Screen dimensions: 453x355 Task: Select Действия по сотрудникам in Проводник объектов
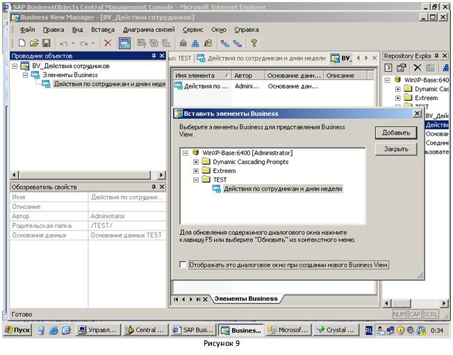point(109,84)
